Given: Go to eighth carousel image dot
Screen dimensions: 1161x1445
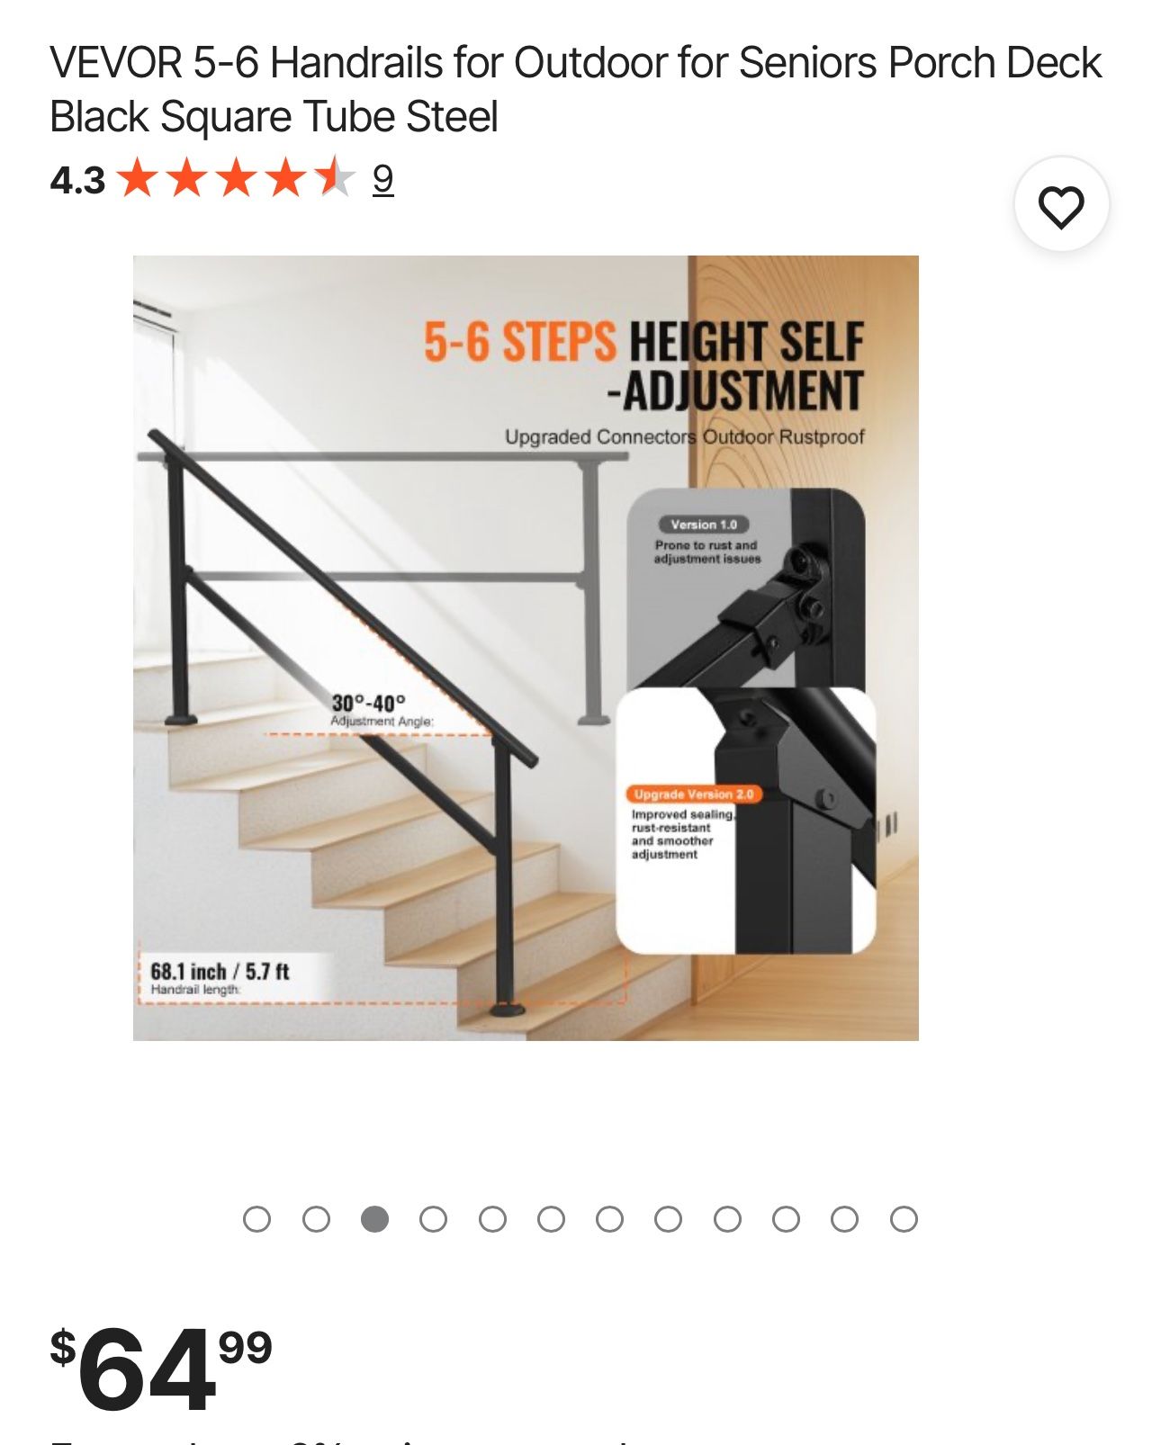Looking at the screenshot, I should pos(668,1219).
